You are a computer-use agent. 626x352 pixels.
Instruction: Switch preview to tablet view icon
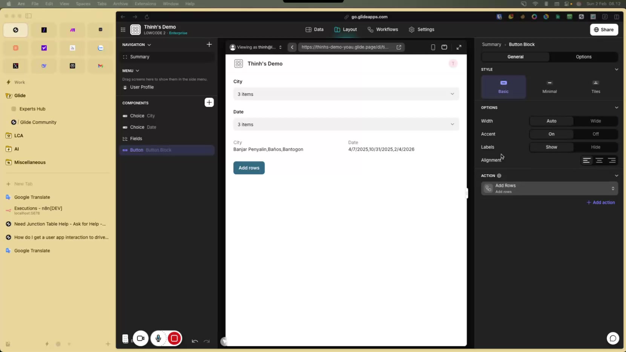[444, 47]
